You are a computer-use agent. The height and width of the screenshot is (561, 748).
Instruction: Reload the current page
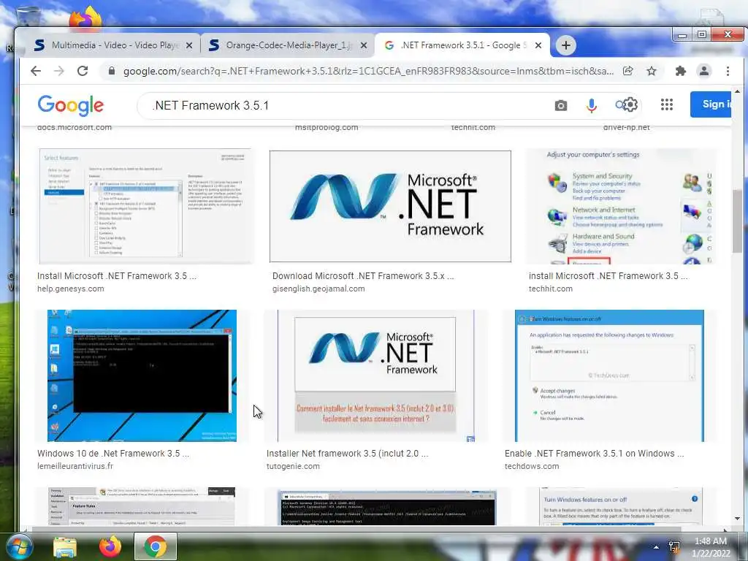coord(83,71)
